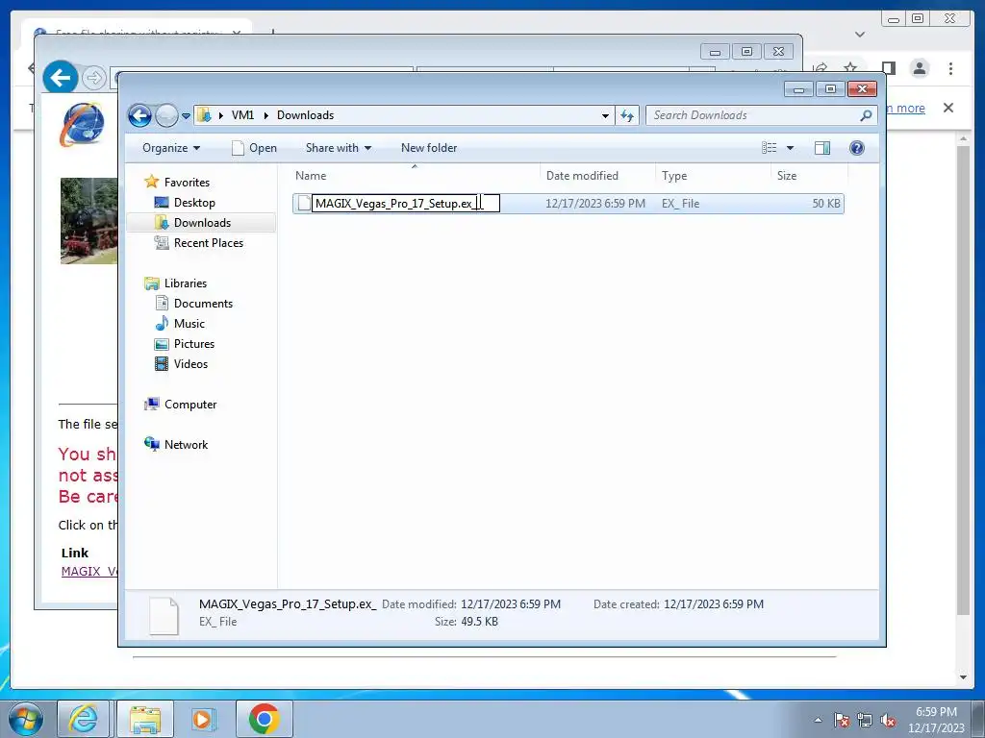Switch to Chrome on the taskbar
The width and height of the screenshot is (985, 738).
[264, 719]
